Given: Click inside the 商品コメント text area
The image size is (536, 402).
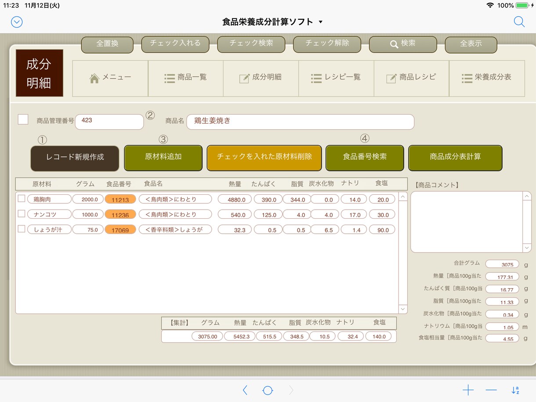Looking at the screenshot, I should tap(467, 222).
